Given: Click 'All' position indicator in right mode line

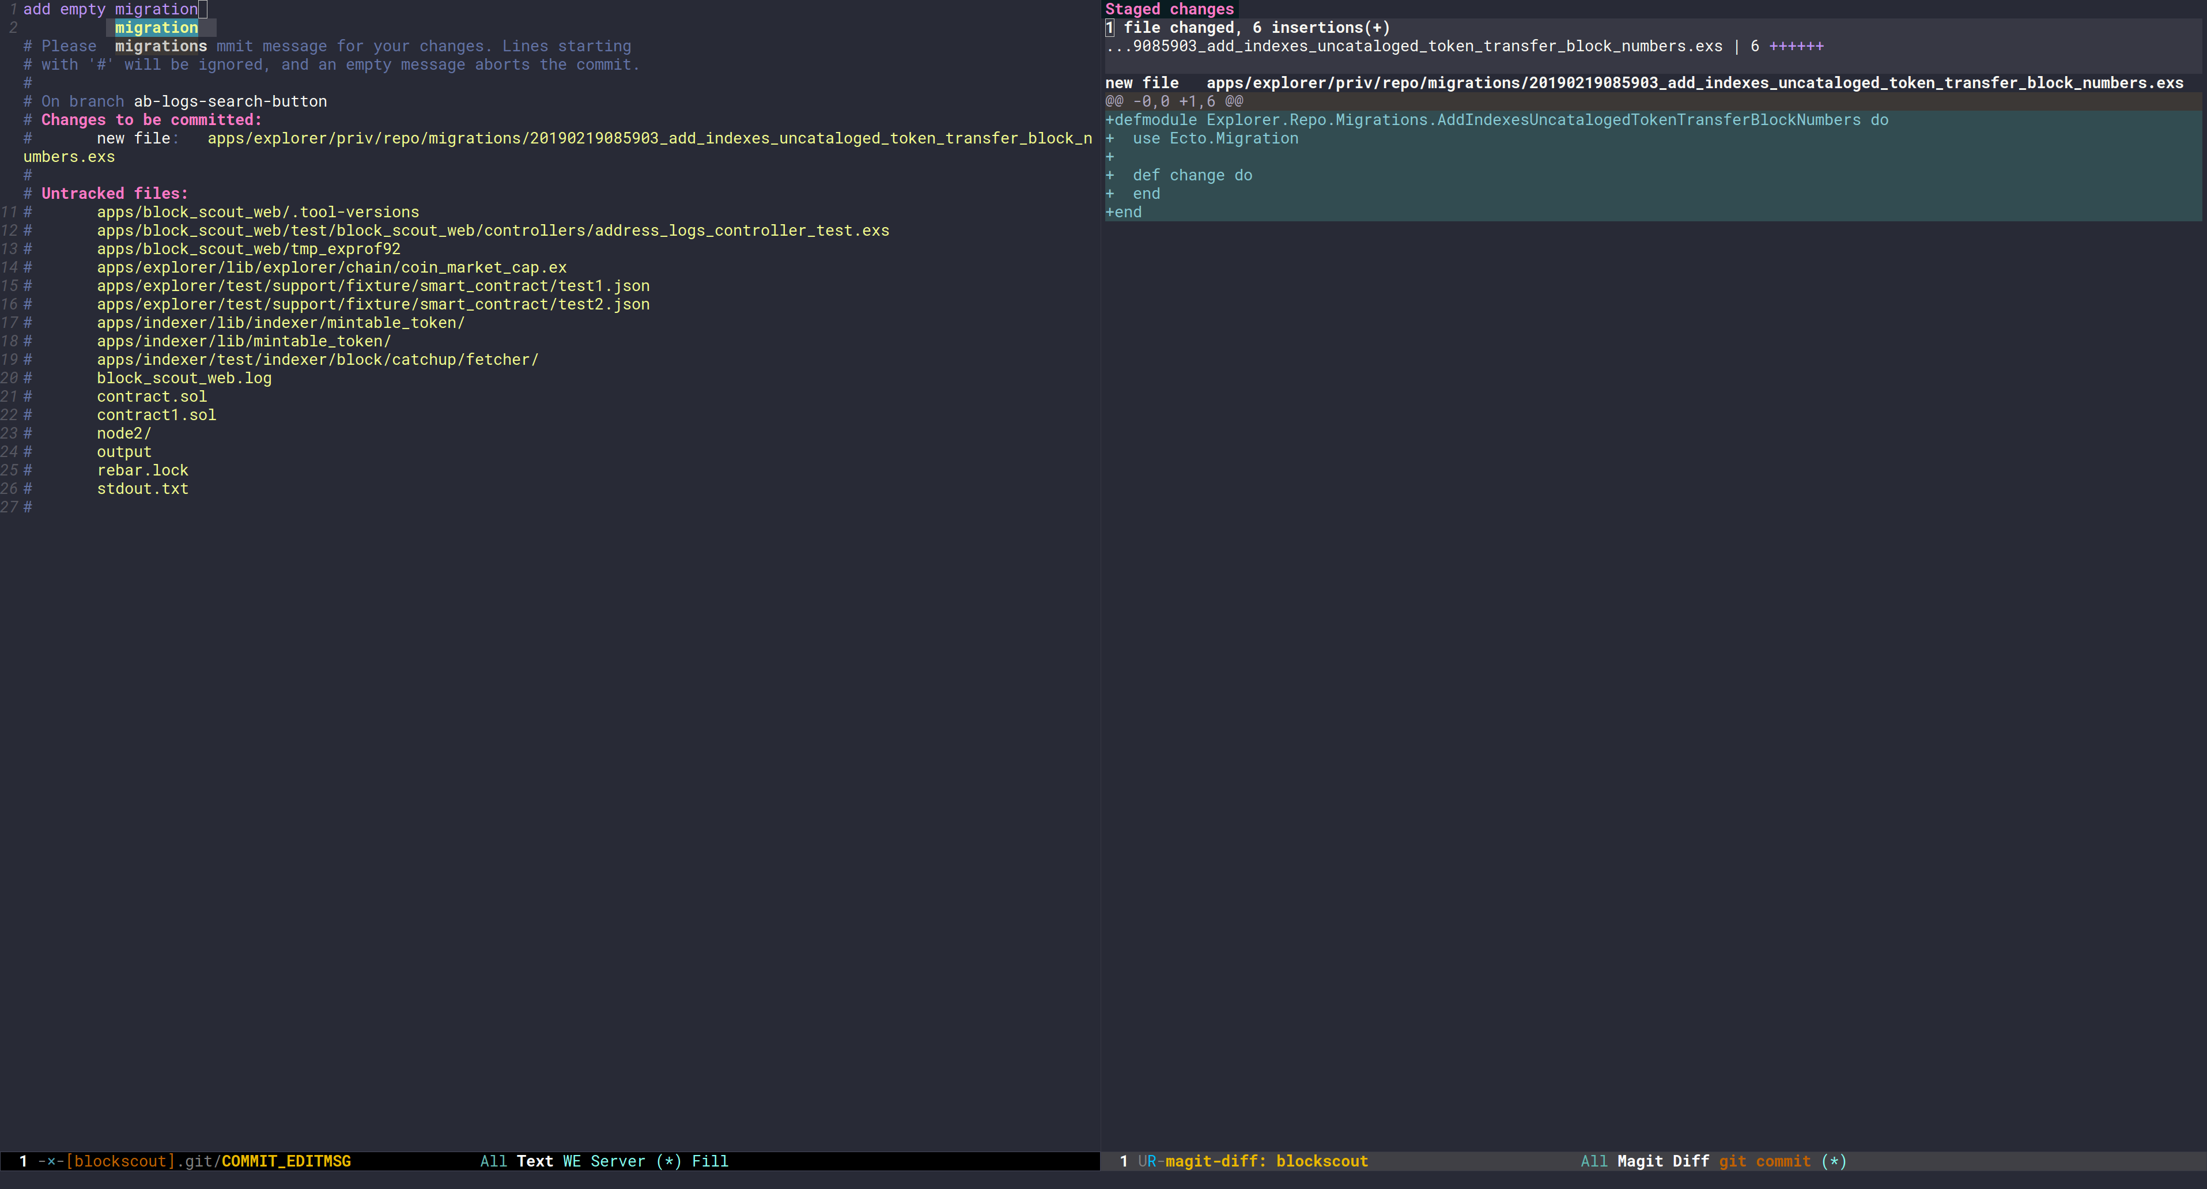Looking at the screenshot, I should pos(1594,1161).
